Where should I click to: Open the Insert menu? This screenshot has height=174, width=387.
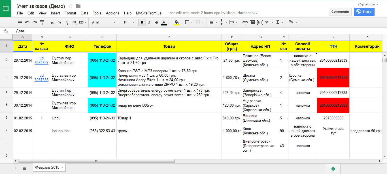[56, 13]
